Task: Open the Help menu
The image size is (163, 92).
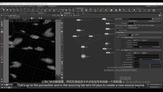Action: pyautogui.click(x=34, y=6)
